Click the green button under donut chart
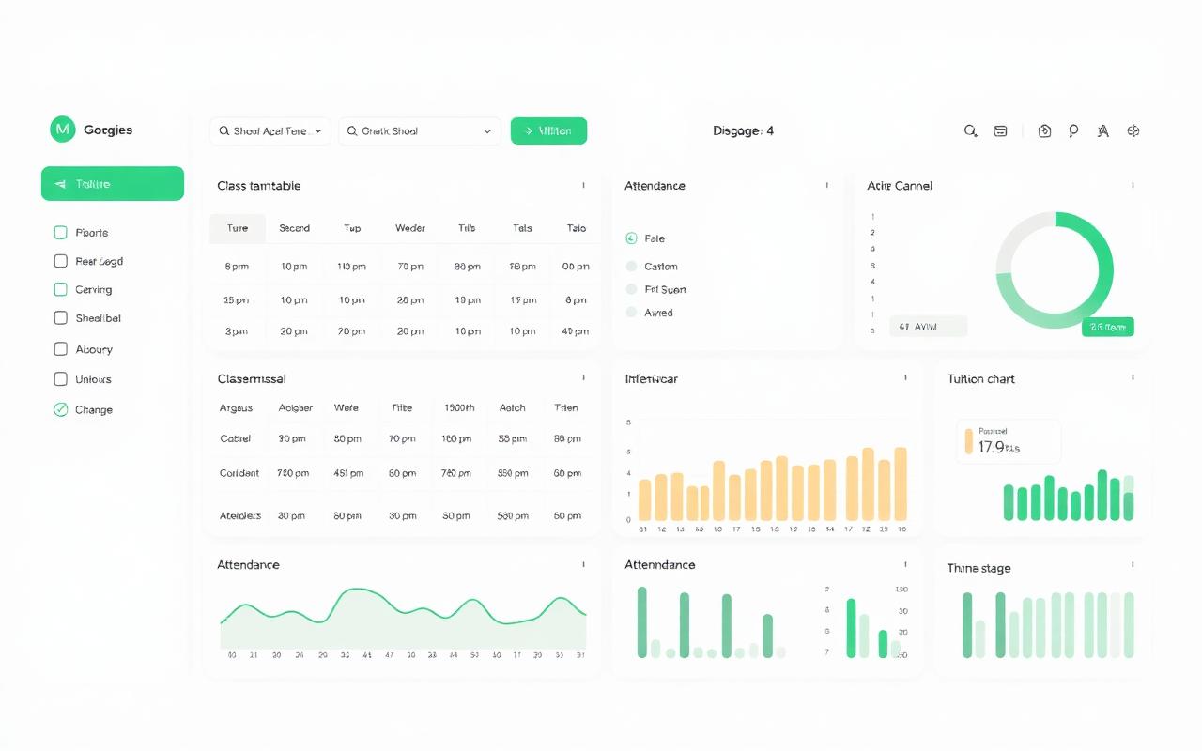 coord(1108,327)
